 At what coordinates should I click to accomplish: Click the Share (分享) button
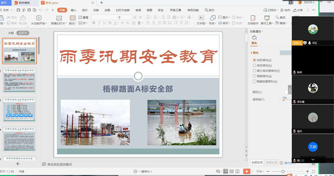[x=298, y=10]
